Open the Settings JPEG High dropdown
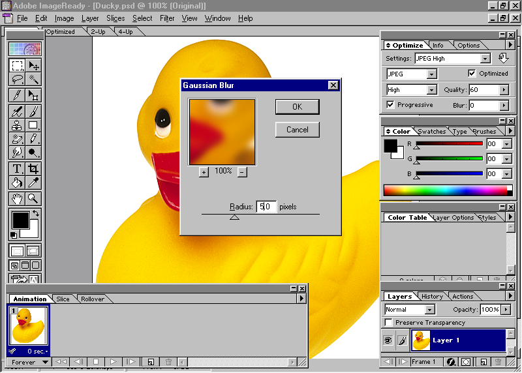Viewport: 522px width, 373px height. click(485, 59)
